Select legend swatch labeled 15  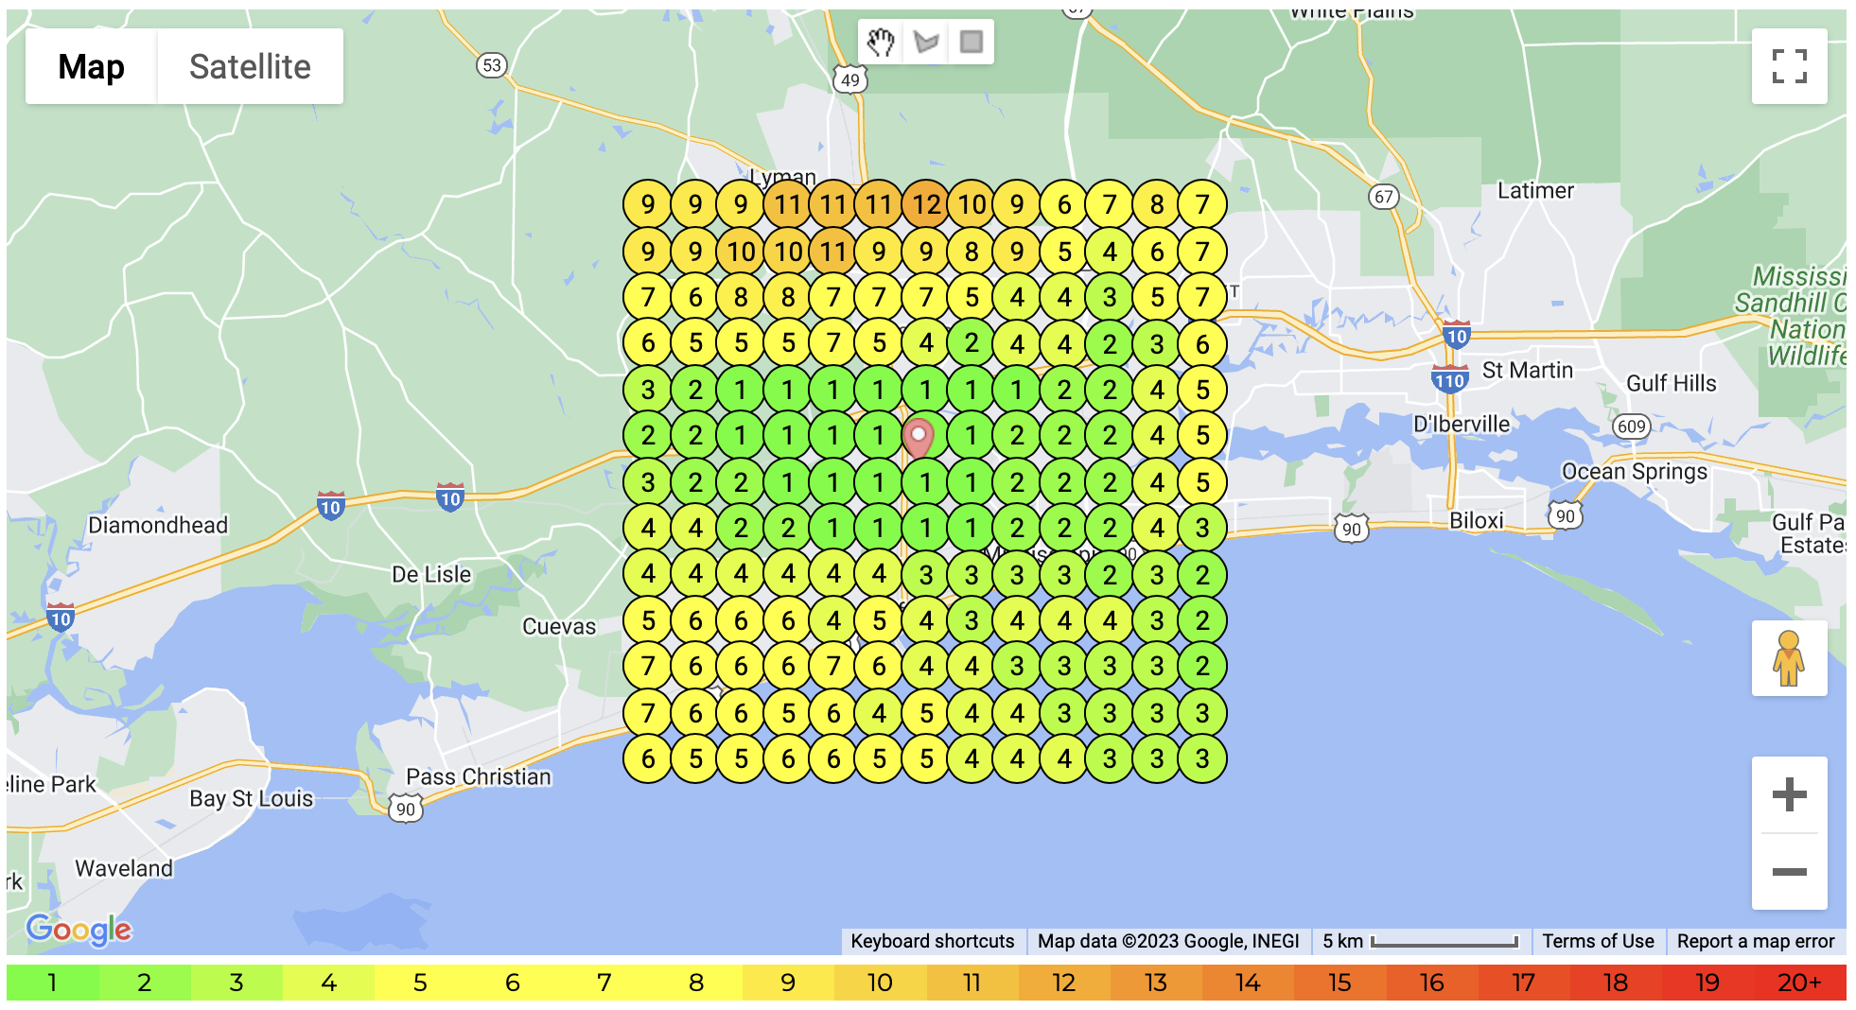(x=1339, y=983)
